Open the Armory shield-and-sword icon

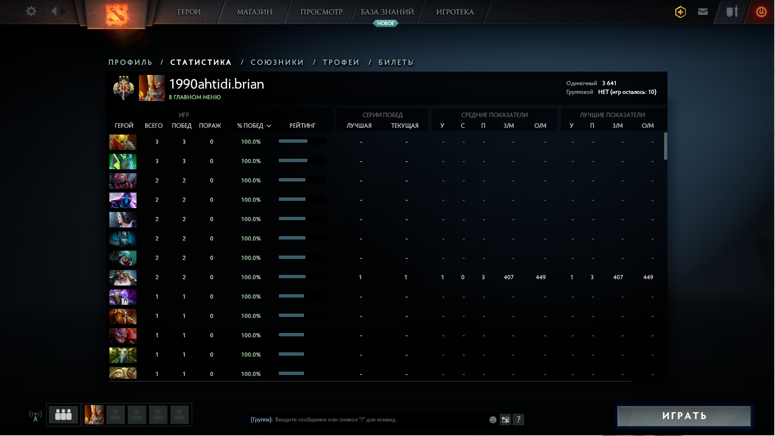tap(731, 11)
